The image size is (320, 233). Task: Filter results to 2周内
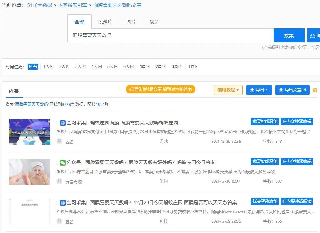coord(161,66)
